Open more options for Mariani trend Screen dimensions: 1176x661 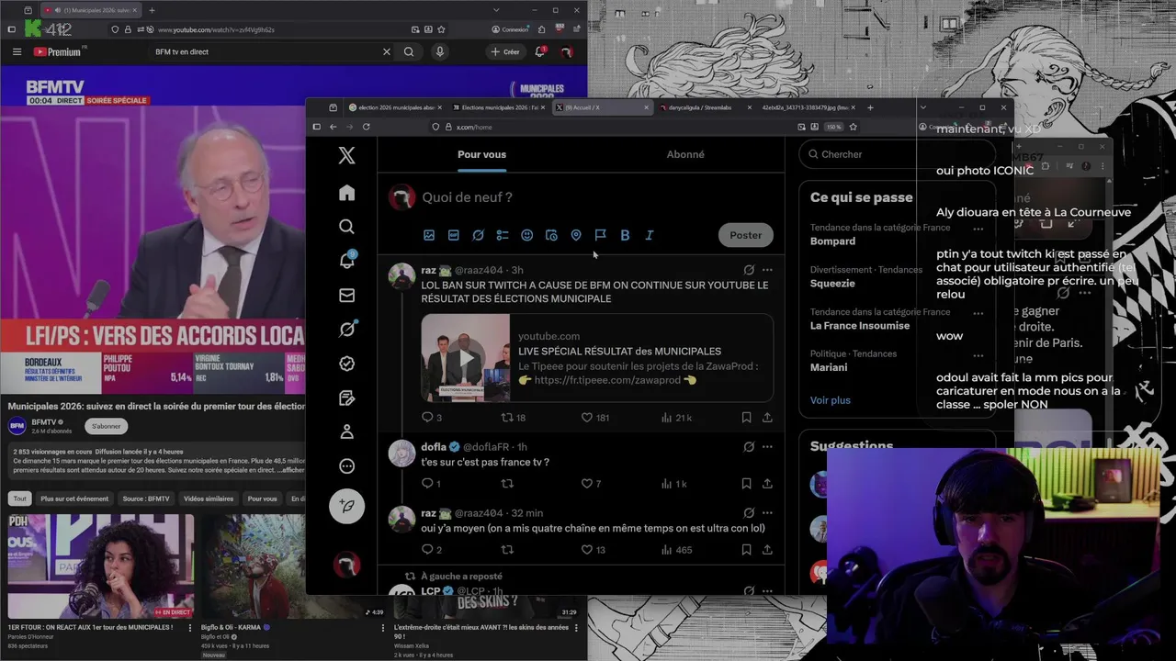pos(978,354)
